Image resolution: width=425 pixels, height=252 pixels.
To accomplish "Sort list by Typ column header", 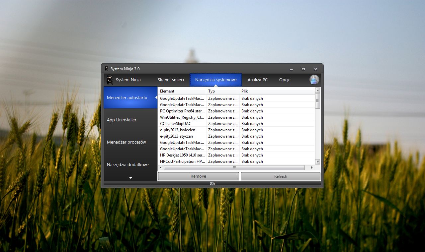I will pos(223,91).
